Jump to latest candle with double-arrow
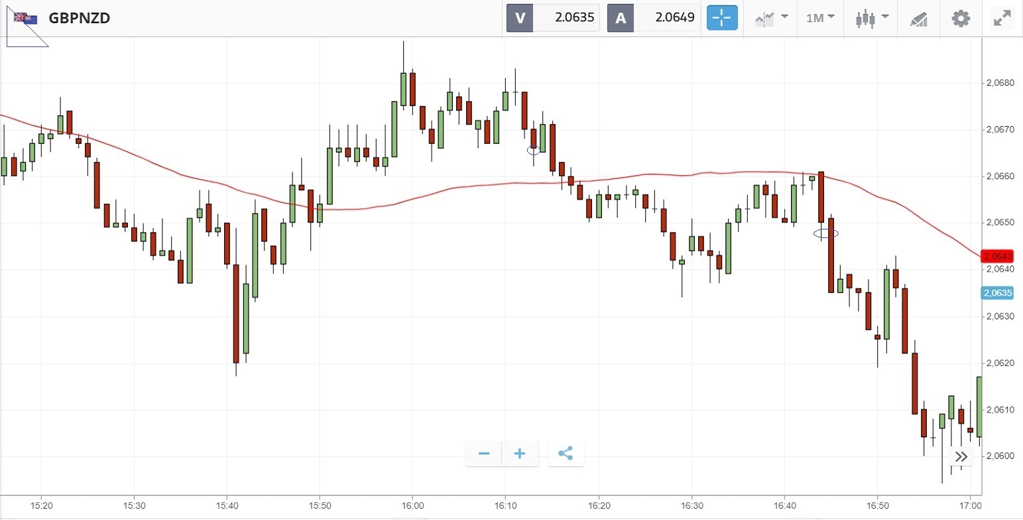 (961, 456)
